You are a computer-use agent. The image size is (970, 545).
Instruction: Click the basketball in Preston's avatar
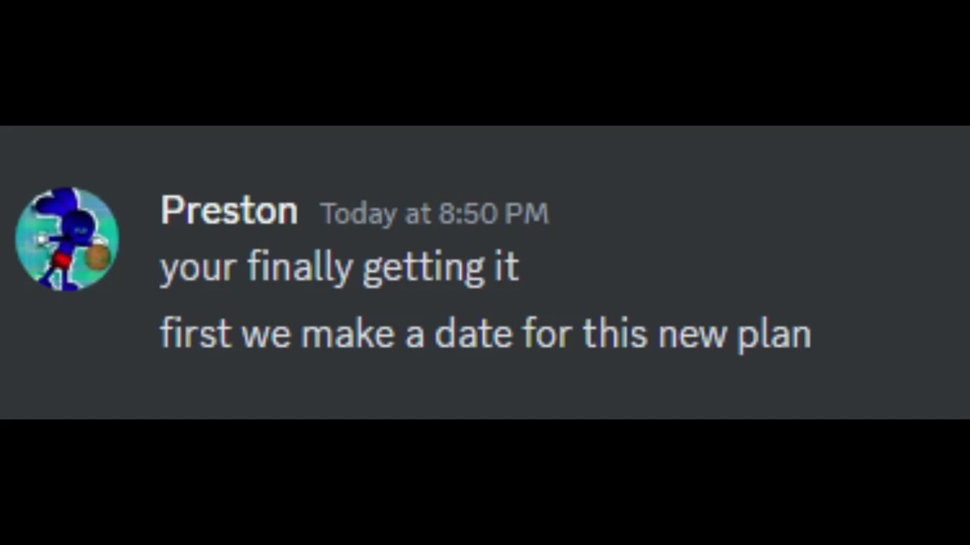click(x=98, y=256)
